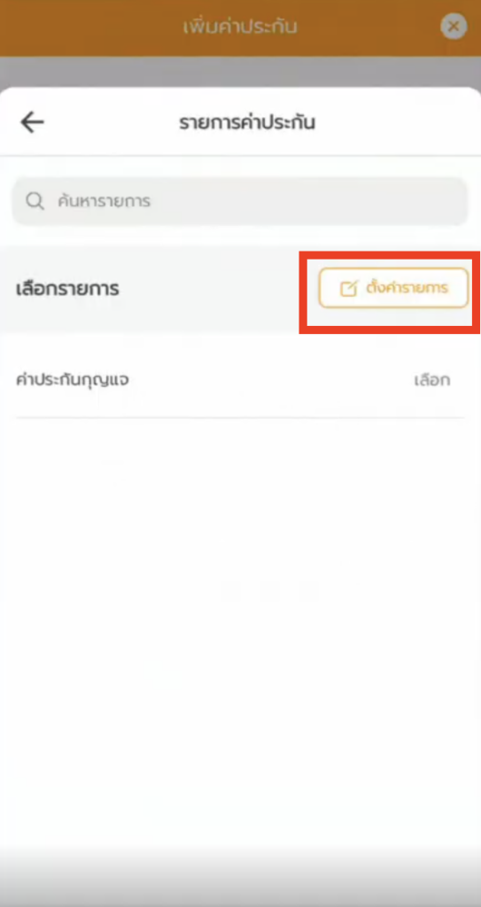Screen dimensions: 481x907
Task: Tap the dimmed gray backdrop above the sheet
Action: (240, 71)
